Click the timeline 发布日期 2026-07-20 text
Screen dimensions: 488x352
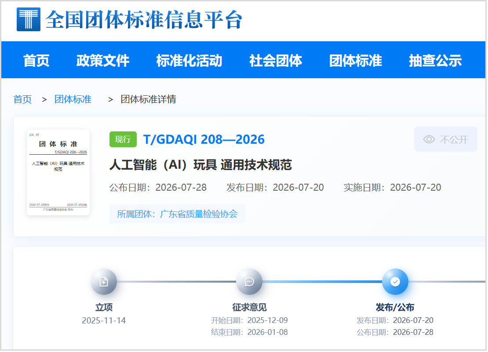tap(395, 321)
